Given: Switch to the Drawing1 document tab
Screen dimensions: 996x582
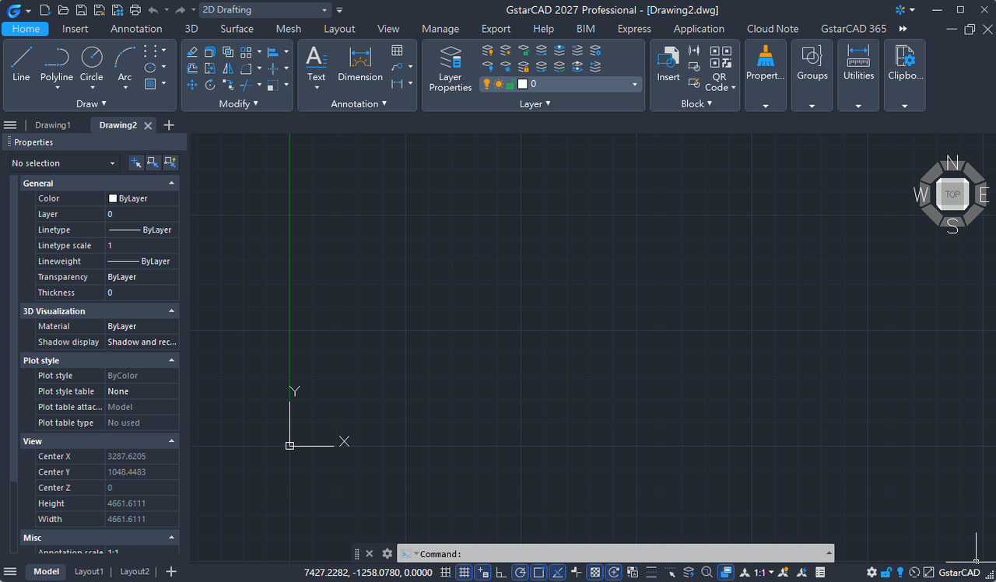Looking at the screenshot, I should click(53, 125).
